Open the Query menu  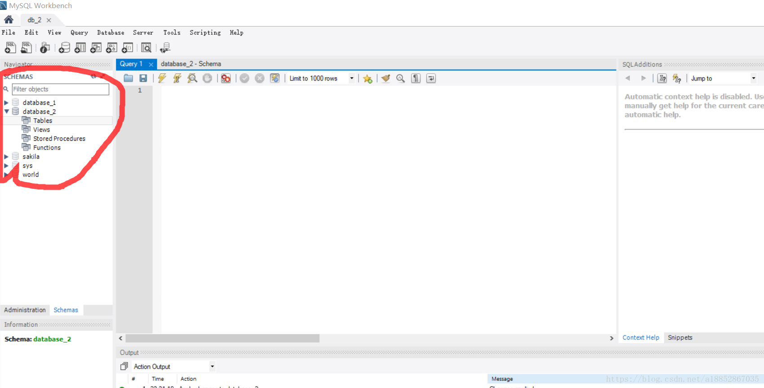pos(79,32)
